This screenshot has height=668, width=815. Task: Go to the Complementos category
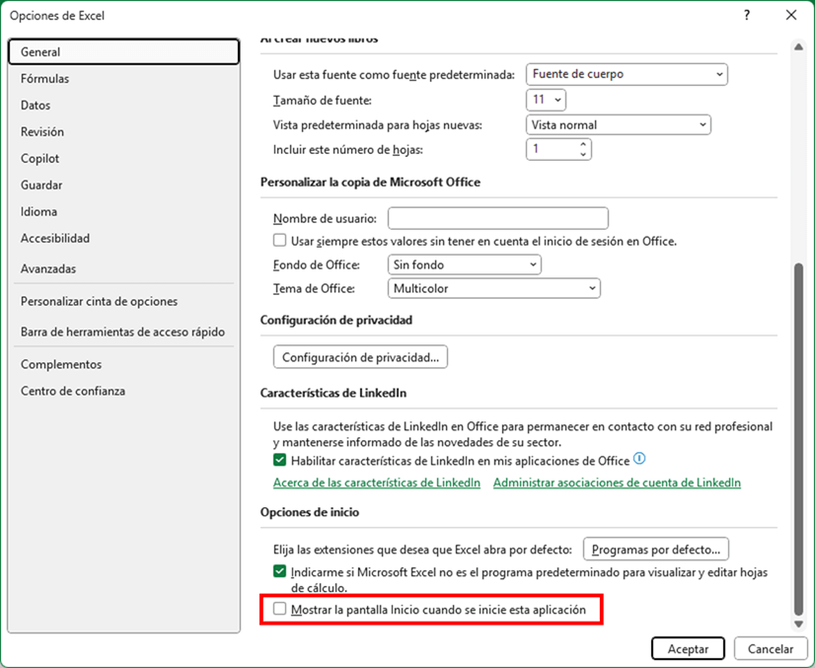(123, 364)
